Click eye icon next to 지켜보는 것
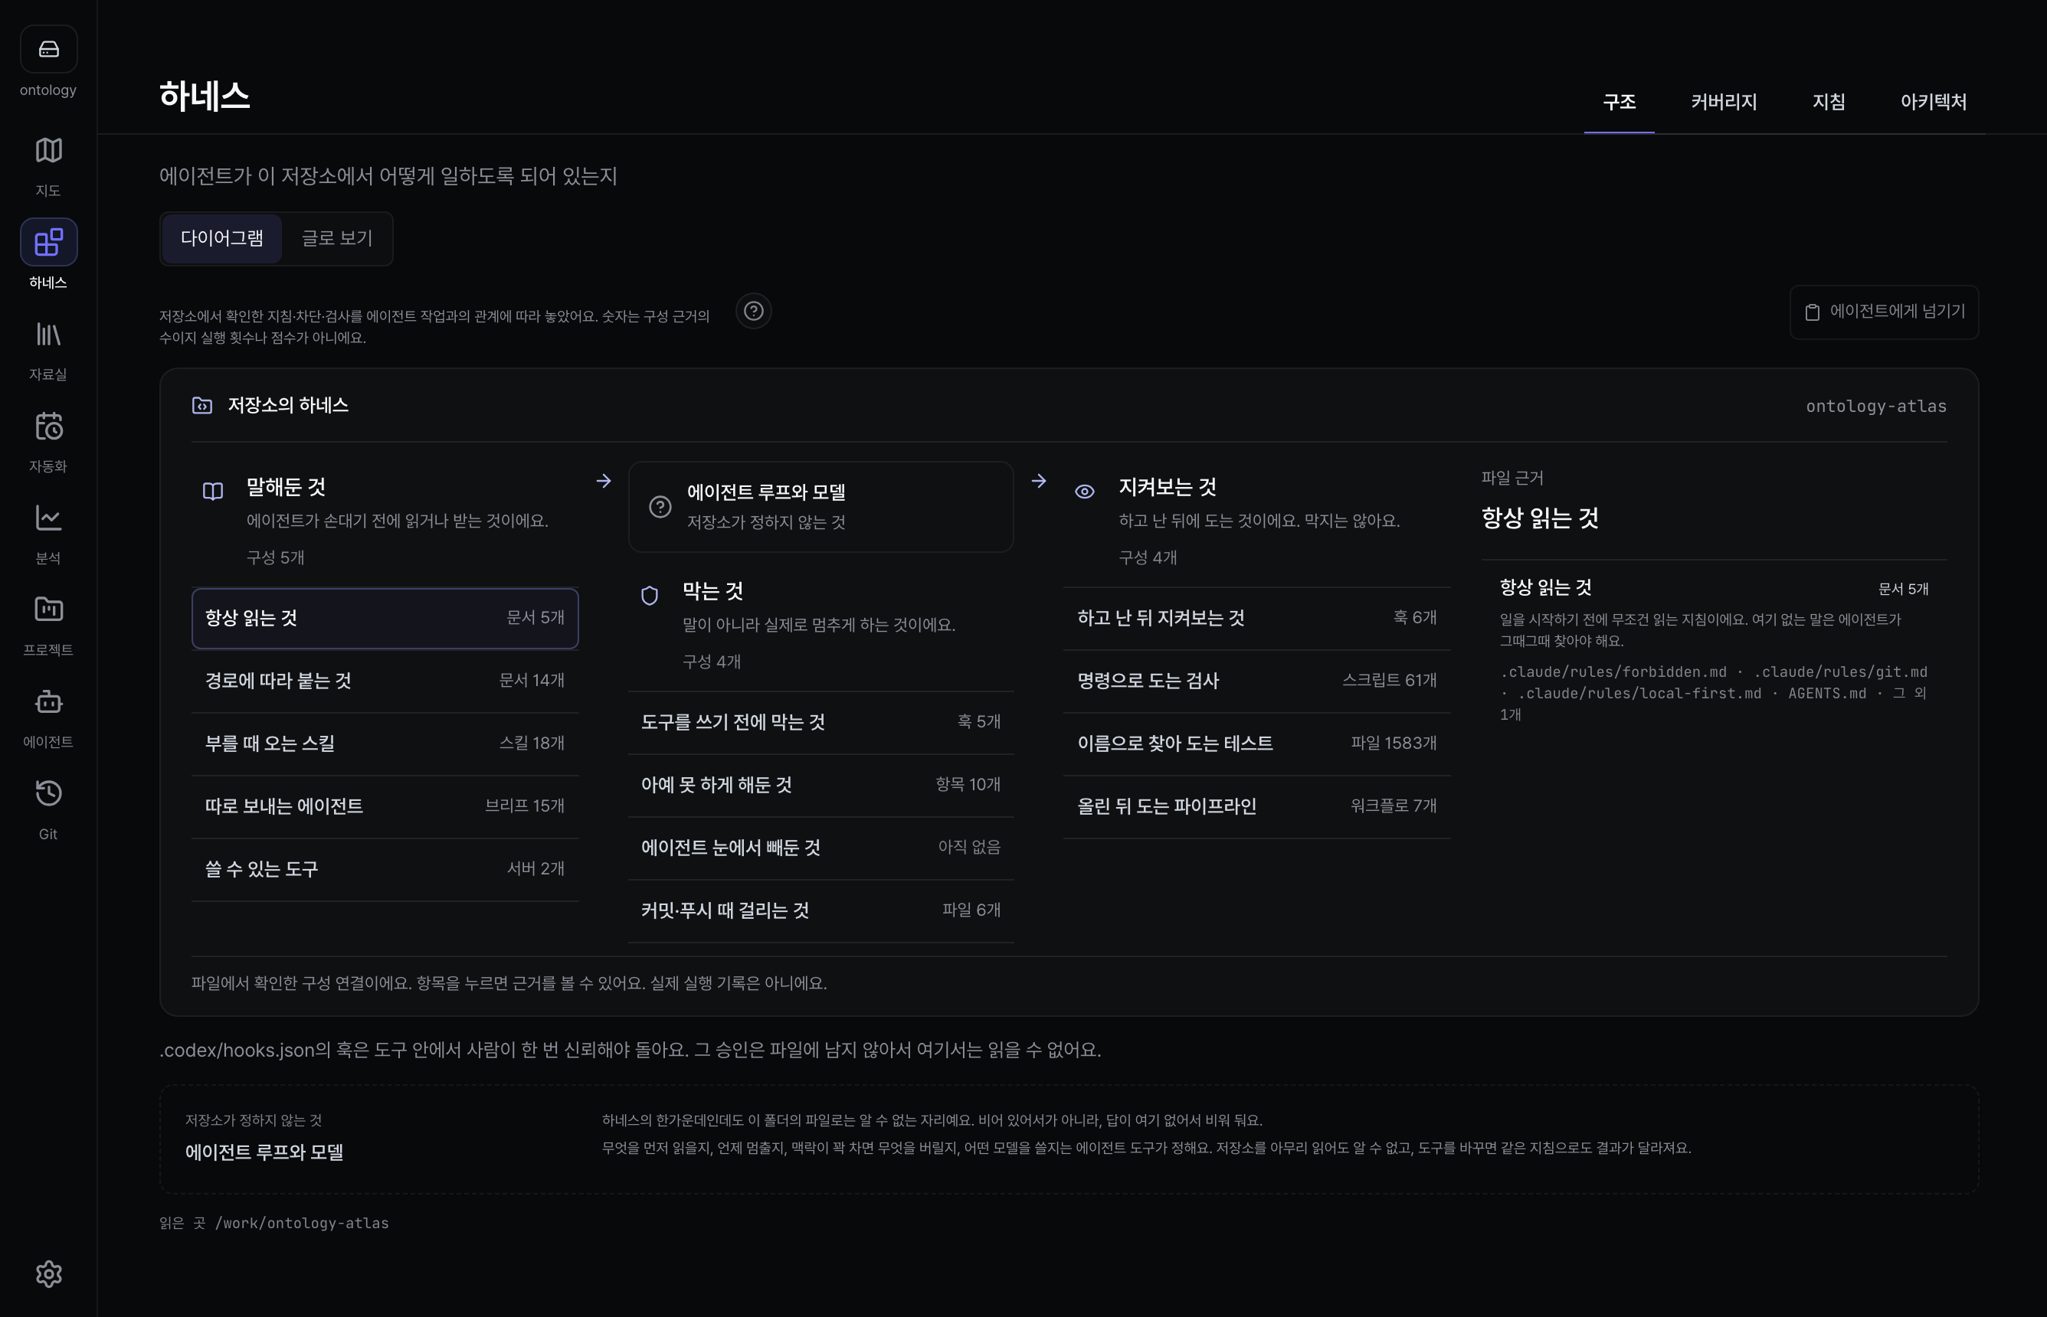This screenshot has height=1317, width=2047. tap(1085, 492)
